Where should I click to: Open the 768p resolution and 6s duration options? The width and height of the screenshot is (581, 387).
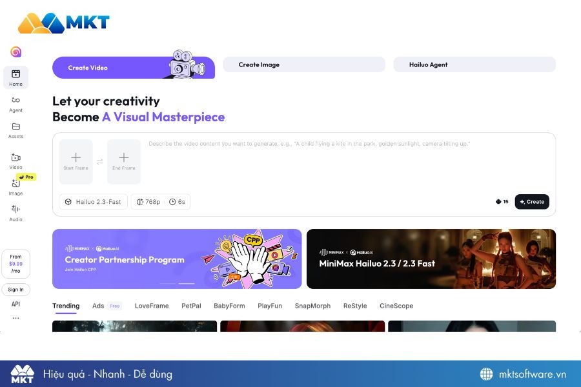(161, 202)
